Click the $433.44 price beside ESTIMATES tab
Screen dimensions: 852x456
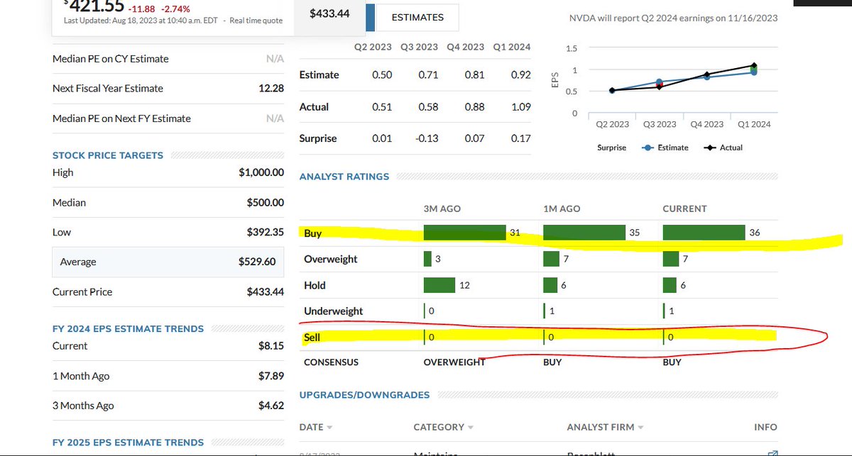330,13
